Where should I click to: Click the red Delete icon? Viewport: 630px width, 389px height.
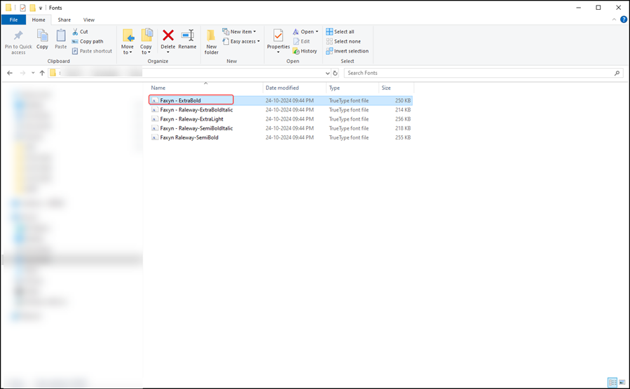(x=168, y=36)
